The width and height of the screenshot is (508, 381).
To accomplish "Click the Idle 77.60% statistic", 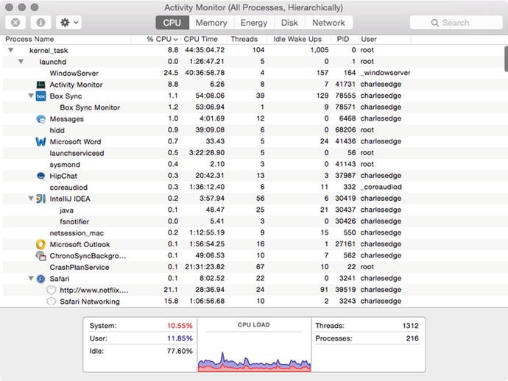I will pyautogui.click(x=141, y=352).
